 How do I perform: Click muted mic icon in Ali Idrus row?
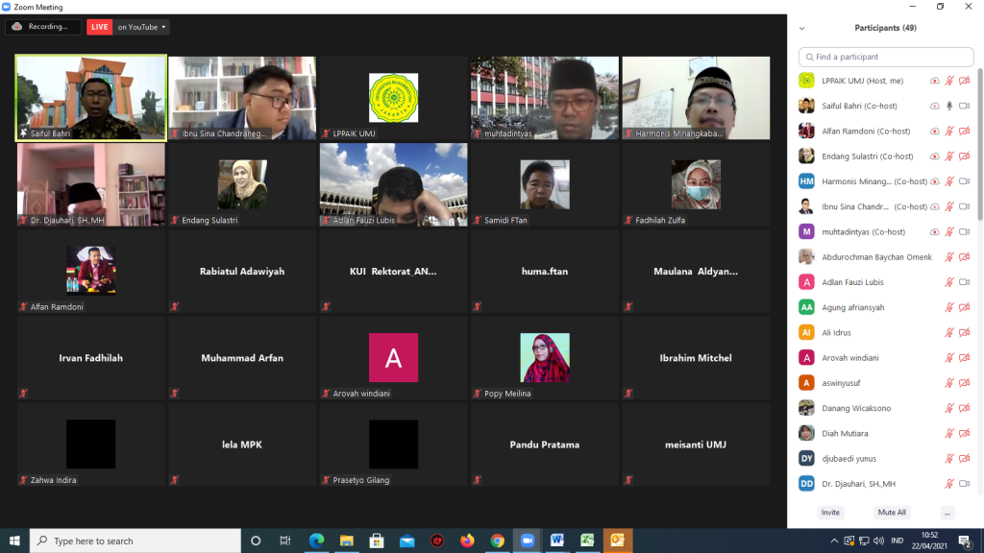[949, 332]
